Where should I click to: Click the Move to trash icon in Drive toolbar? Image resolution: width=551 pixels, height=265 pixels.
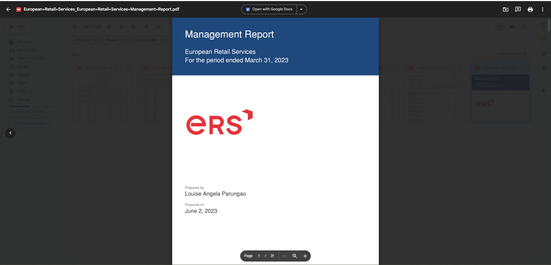pyautogui.click(x=146, y=27)
